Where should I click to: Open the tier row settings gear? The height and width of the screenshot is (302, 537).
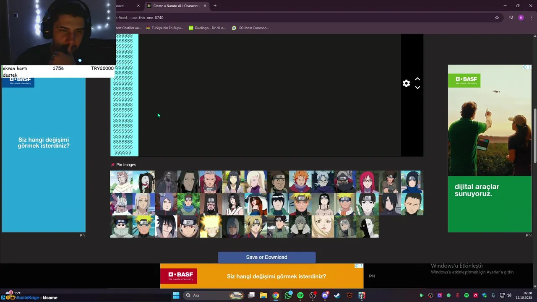[x=406, y=83]
